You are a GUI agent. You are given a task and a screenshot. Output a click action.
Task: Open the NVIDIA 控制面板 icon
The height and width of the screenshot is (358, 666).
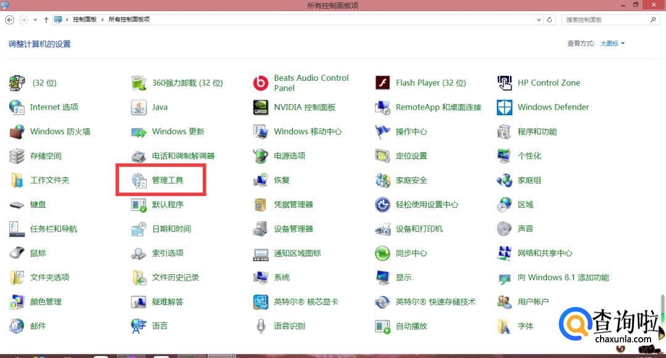click(260, 107)
